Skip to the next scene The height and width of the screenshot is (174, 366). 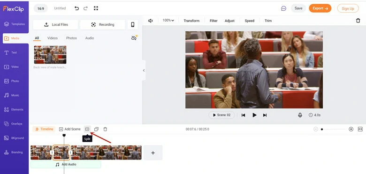[x=265, y=115]
